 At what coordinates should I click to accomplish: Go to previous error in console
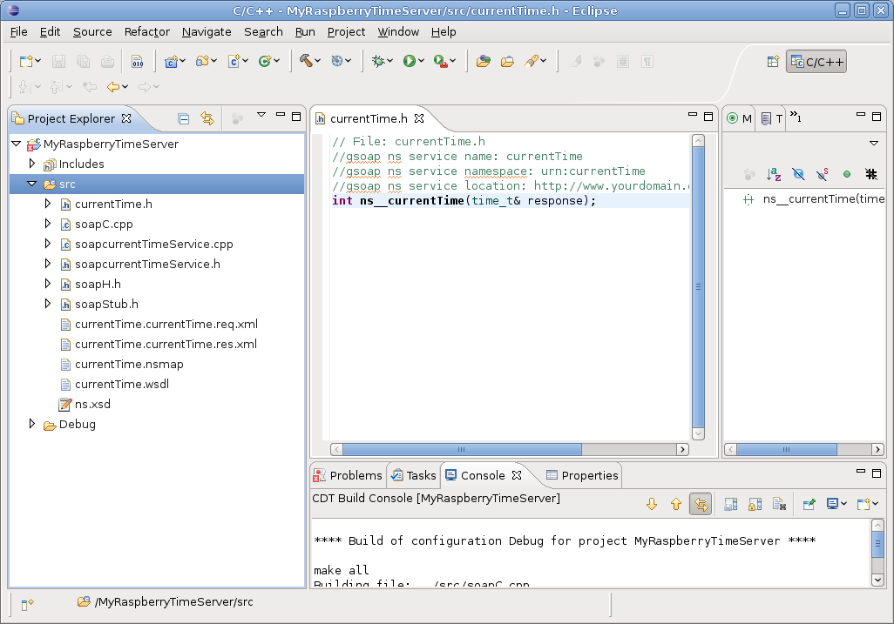676,504
